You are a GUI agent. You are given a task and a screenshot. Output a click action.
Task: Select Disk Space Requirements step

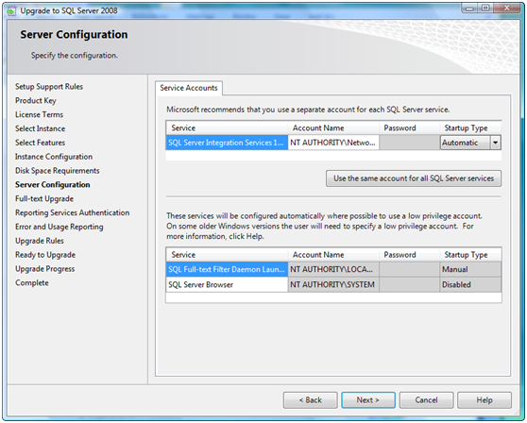pyautogui.click(x=57, y=171)
